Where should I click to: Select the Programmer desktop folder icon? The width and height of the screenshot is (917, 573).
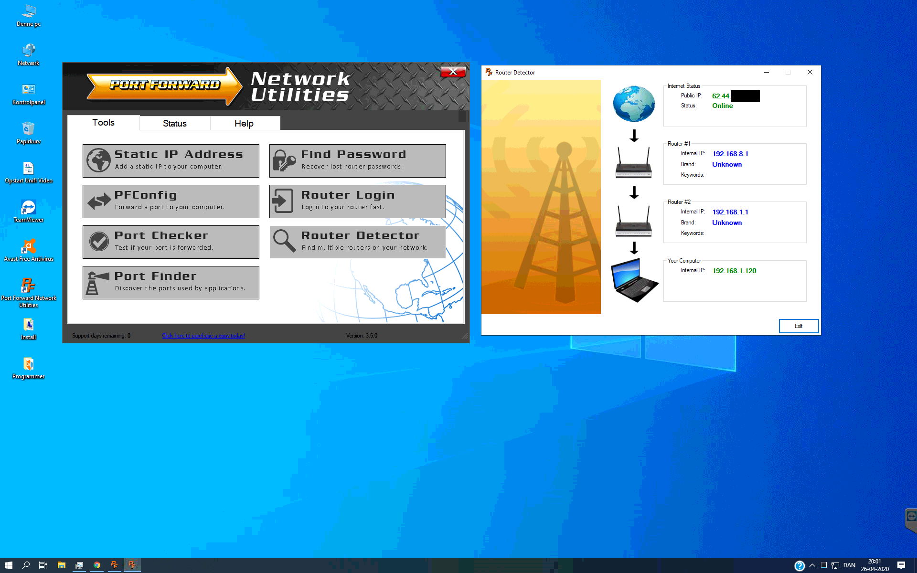[29, 368]
